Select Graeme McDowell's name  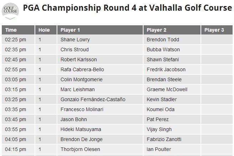(x=167, y=89)
